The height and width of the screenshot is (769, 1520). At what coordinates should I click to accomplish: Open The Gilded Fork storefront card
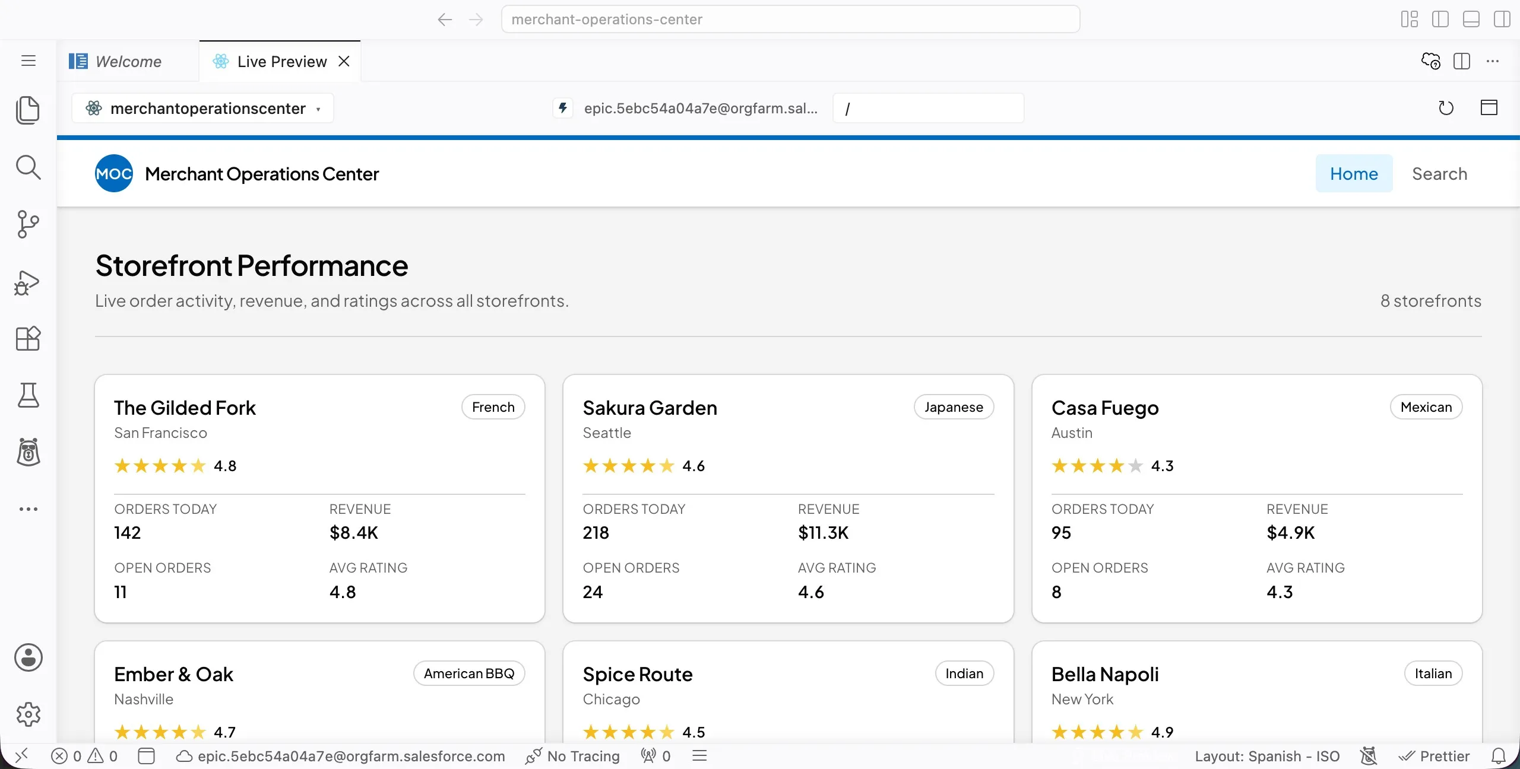(319, 498)
